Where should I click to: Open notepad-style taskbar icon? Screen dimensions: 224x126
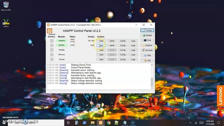tap(117, 123)
